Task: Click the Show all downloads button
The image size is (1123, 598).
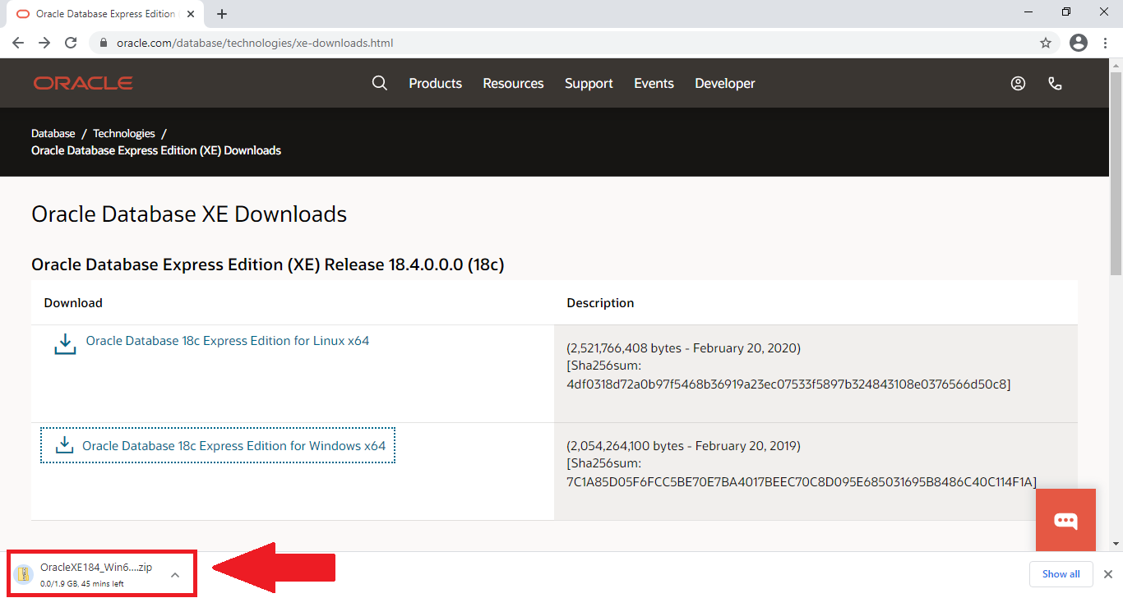Action: 1061,574
